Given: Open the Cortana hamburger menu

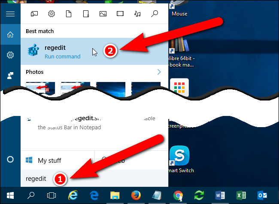Looking at the screenshot, I should tap(10, 14).
